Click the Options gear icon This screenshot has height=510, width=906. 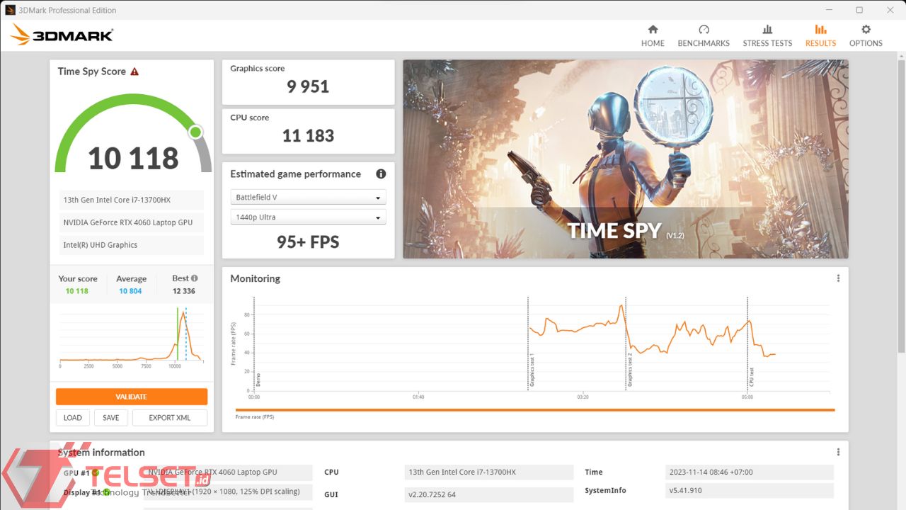(x=866, y=30)
